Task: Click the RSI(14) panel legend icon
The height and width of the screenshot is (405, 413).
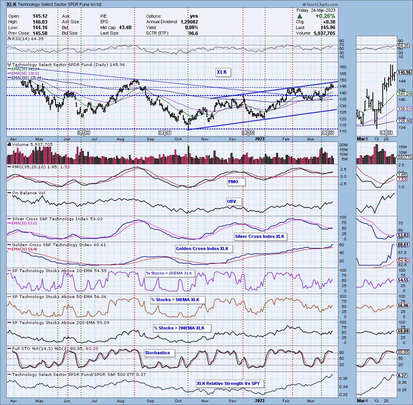Action: coord(9,39)
